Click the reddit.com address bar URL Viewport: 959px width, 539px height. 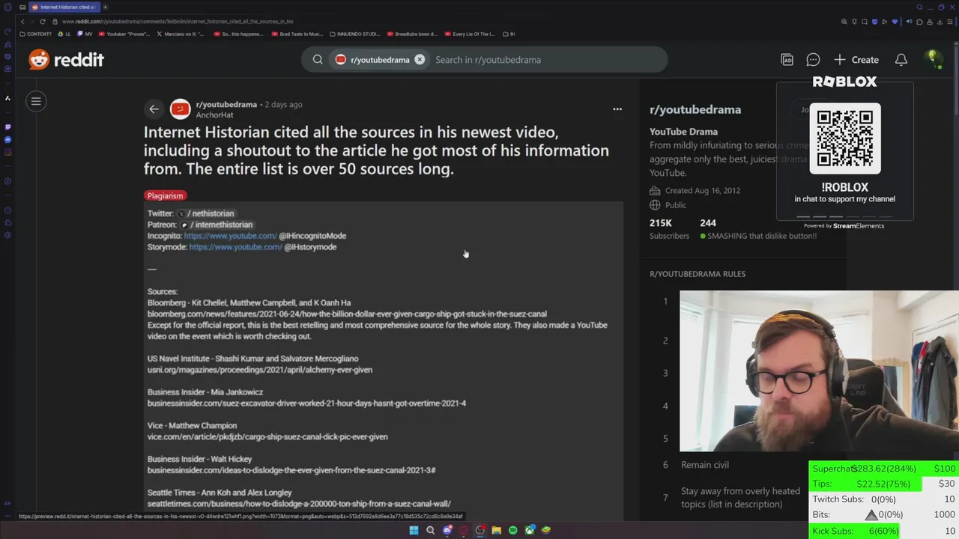178,21
